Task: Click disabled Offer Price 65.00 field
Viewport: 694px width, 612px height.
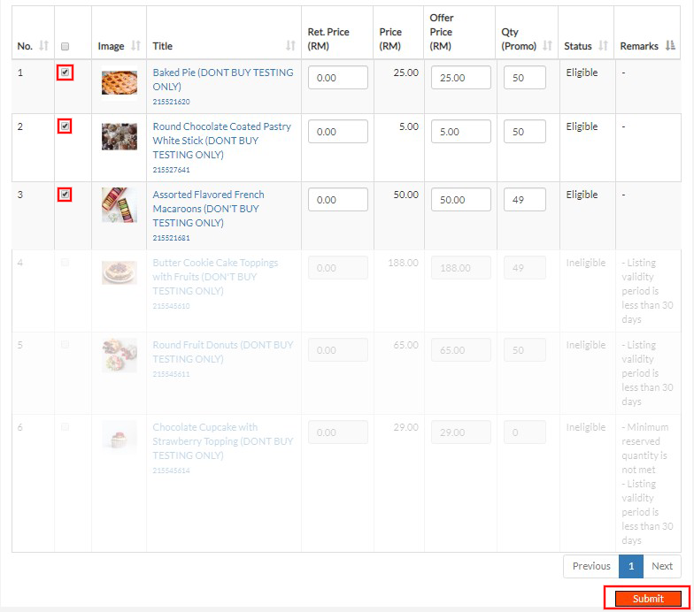Action: [460, 350]
